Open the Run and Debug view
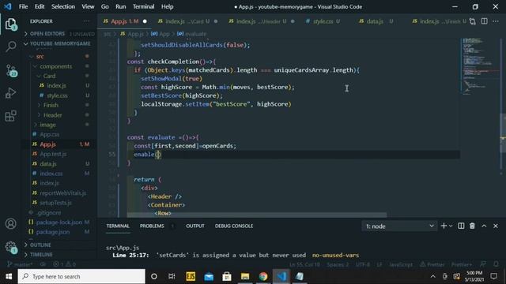The width and height of the screenshot is (506, 284). (10, 93)
